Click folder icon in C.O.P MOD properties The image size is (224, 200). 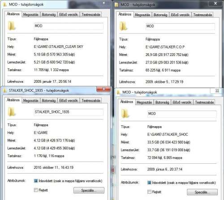[x=123, y=26]
